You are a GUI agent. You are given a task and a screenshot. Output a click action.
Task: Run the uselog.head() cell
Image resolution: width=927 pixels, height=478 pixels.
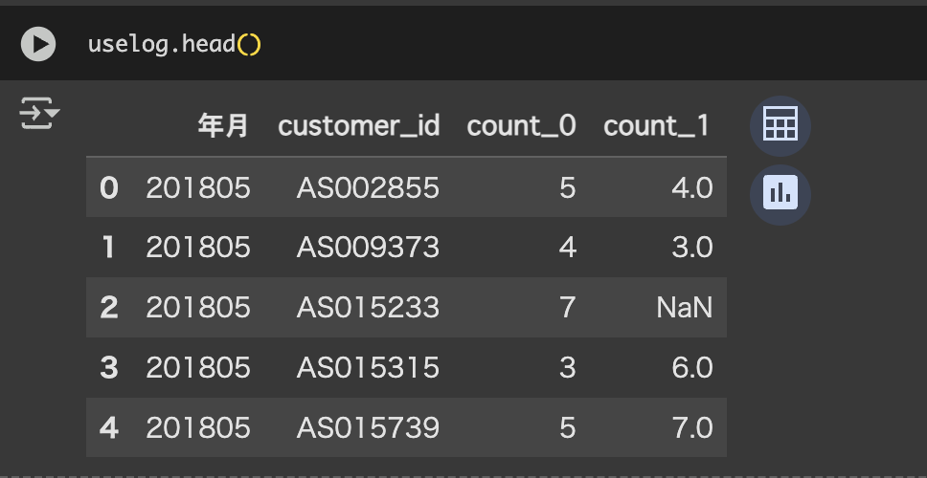coord(38,44)
